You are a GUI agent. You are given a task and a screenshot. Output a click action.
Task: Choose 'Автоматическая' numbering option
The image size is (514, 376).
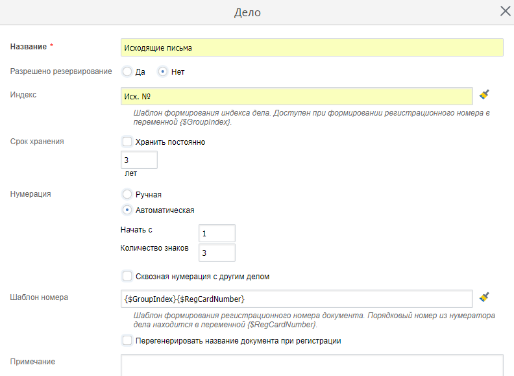click(127, 210)
